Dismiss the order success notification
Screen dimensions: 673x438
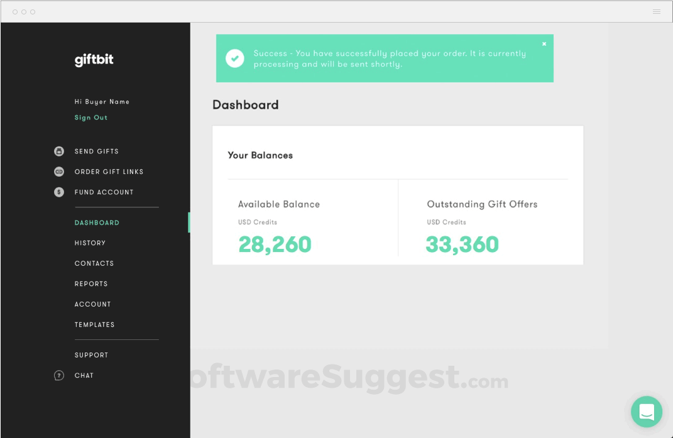544,43
